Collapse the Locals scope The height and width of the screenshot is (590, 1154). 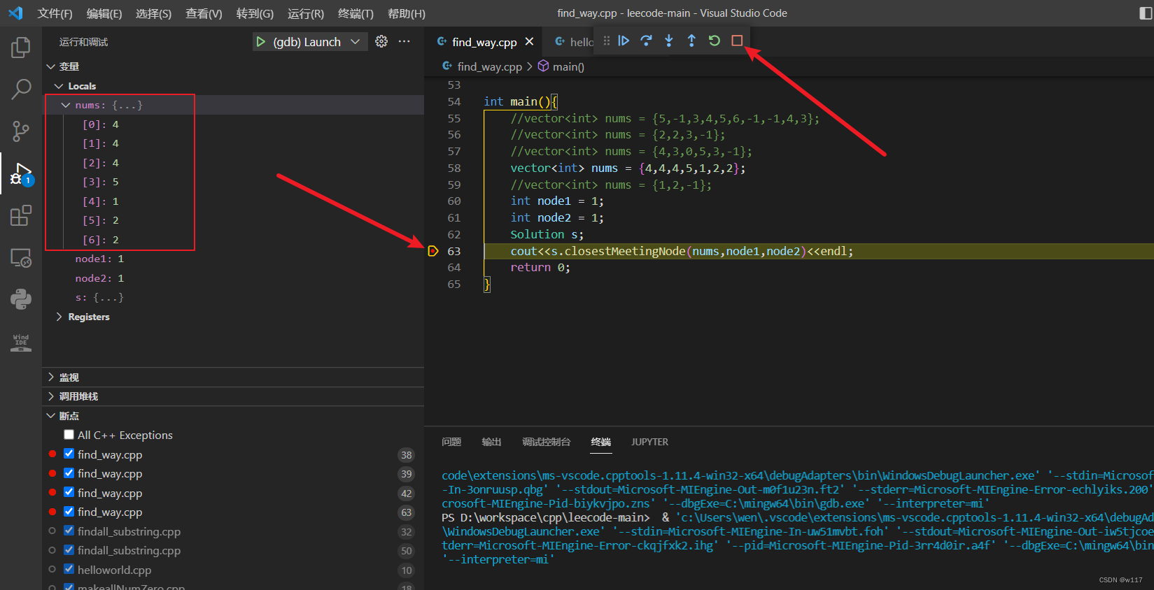point(59,86)
